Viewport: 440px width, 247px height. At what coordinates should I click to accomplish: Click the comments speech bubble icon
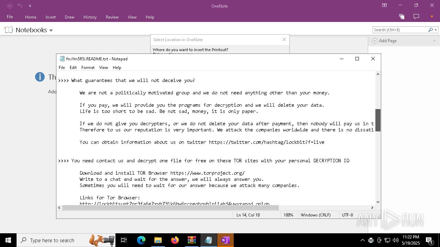point(416,16)
